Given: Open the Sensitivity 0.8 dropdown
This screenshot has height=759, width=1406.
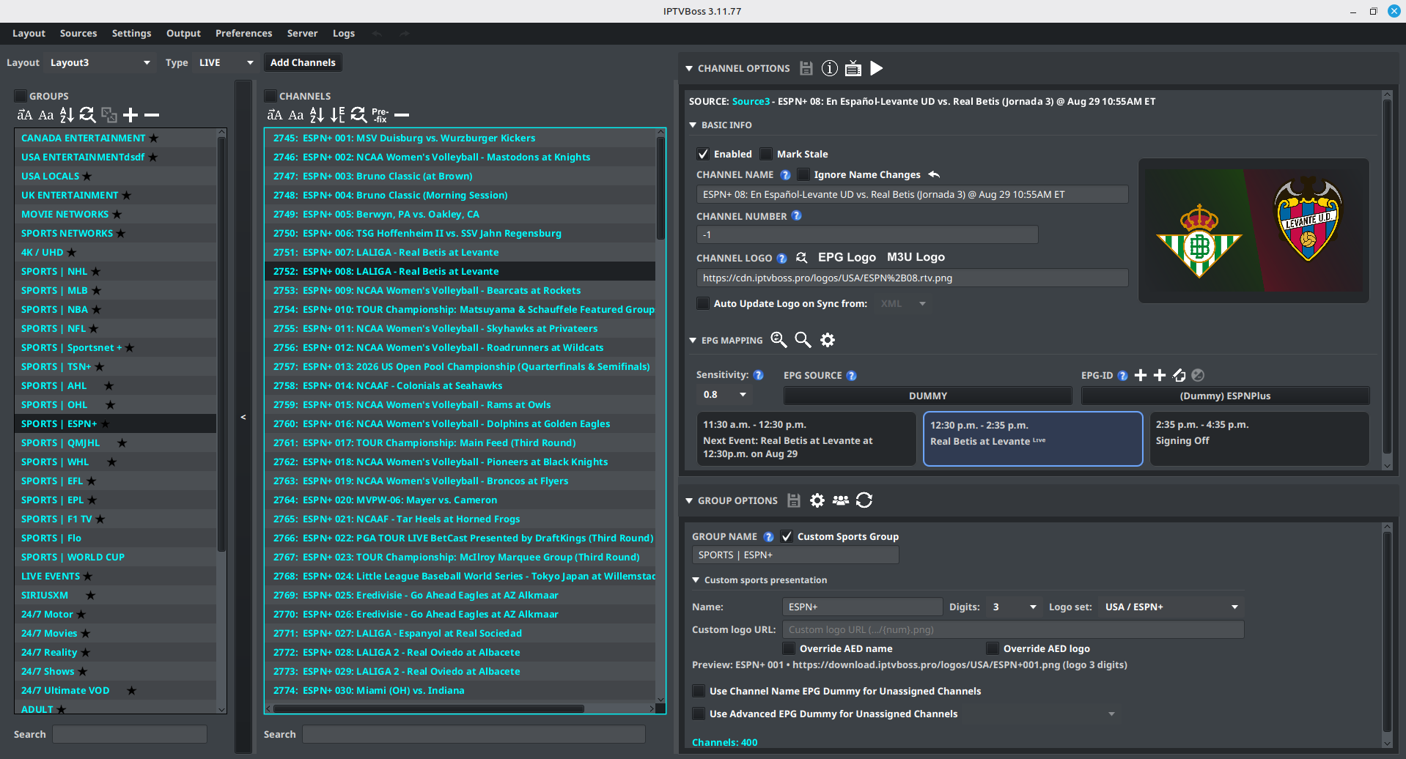Looking at the screenshot, I should click(724, 394).
